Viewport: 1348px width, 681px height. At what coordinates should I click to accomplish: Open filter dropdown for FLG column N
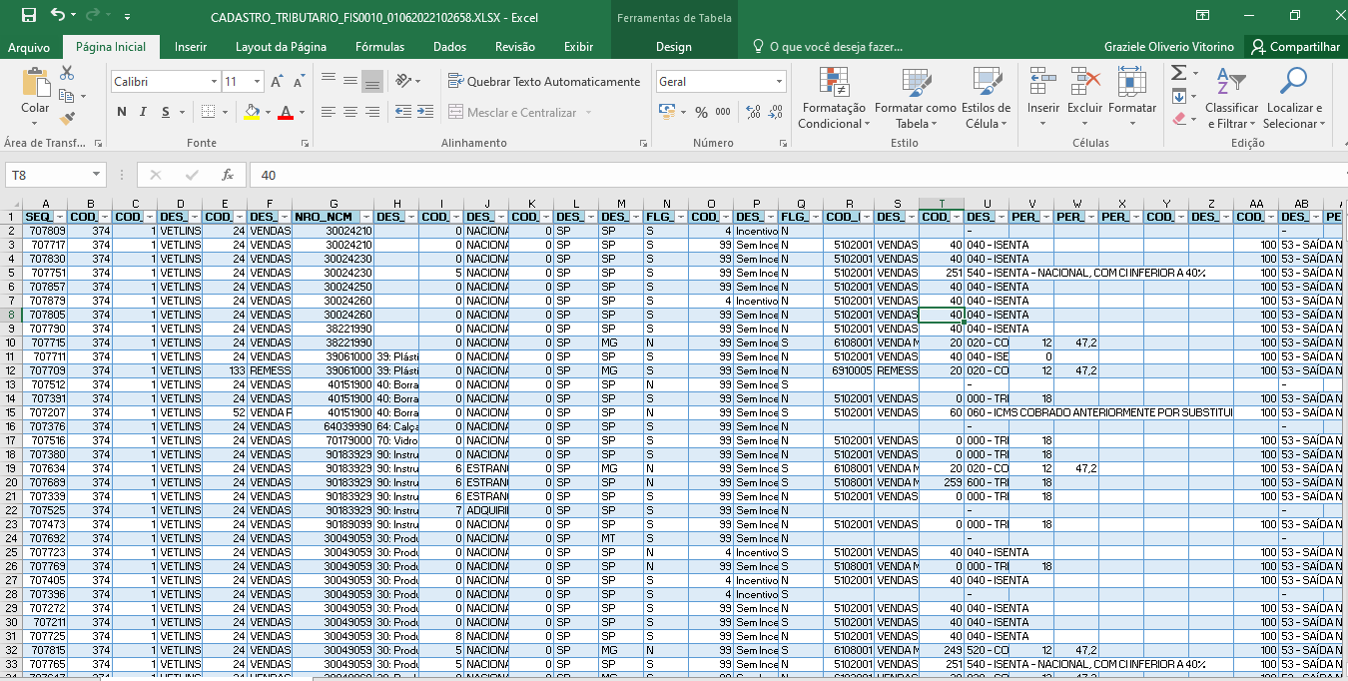pos(680,217)
